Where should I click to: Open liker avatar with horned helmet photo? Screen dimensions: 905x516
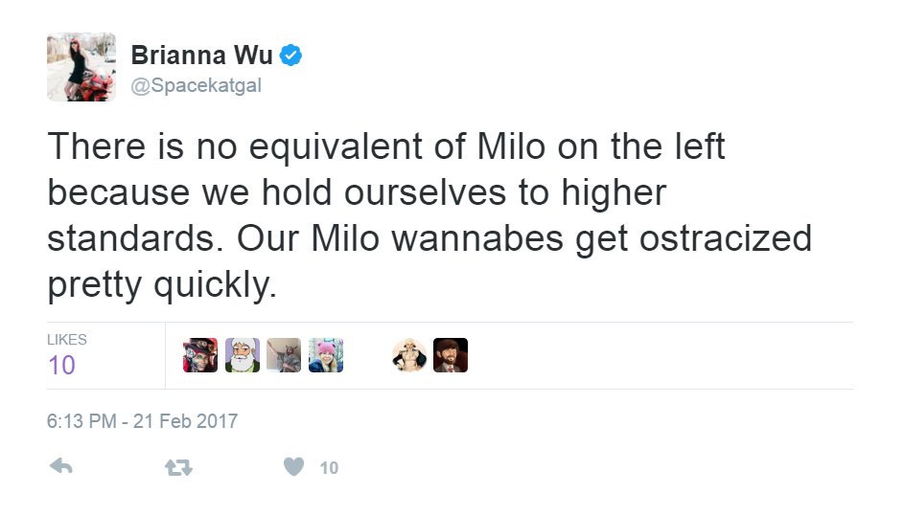point(284,355)
